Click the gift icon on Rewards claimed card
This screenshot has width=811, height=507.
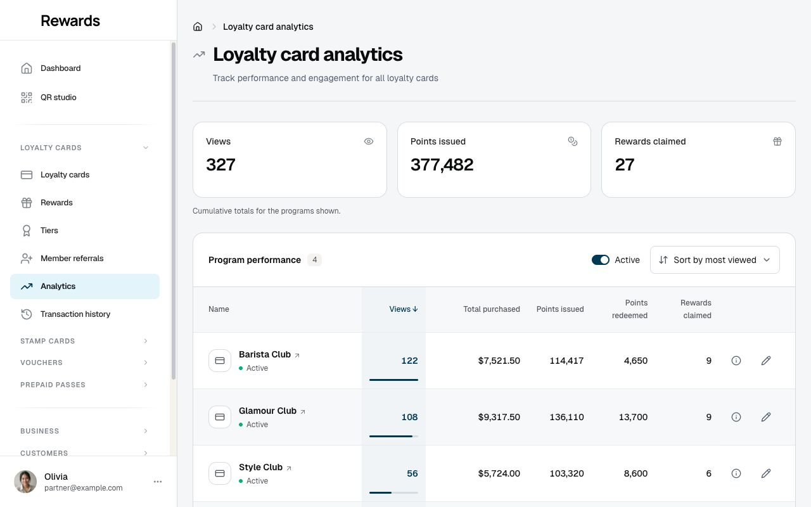pyautogui.click(x=777, y=141)
